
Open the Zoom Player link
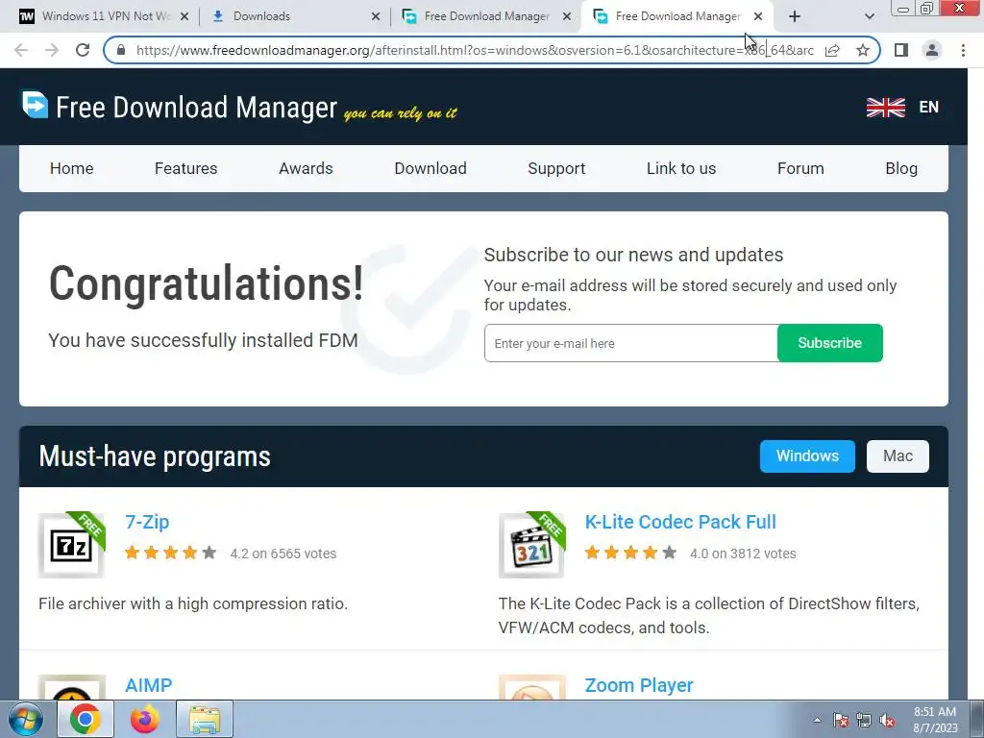(x=639, y=685)
